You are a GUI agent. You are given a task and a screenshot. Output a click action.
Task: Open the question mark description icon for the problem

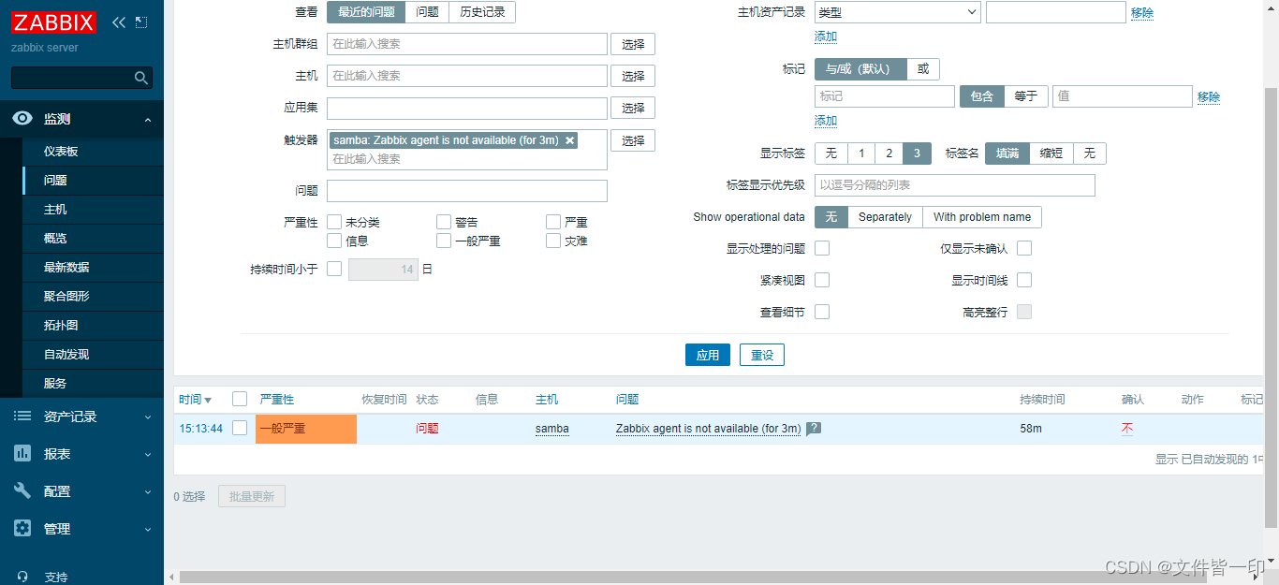(814, 429)
